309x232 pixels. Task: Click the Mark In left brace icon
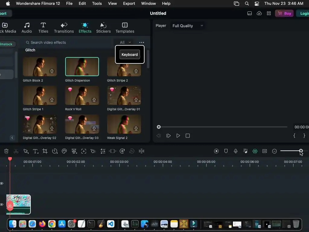[295, 136]
